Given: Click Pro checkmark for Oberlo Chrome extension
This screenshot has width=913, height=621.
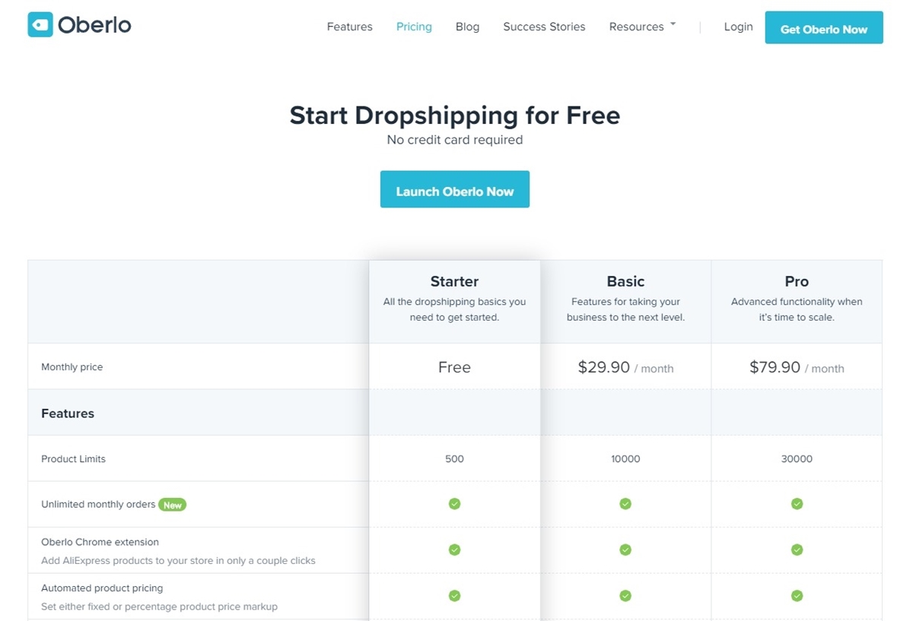Looking at the screenshot, I should [x=797, y=550].
